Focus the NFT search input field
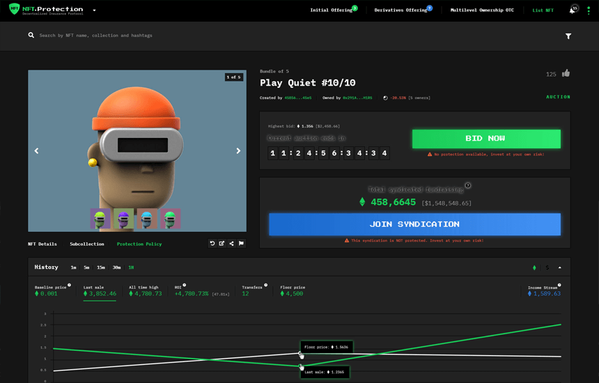 pyautogui.click(x=209, y=36)
